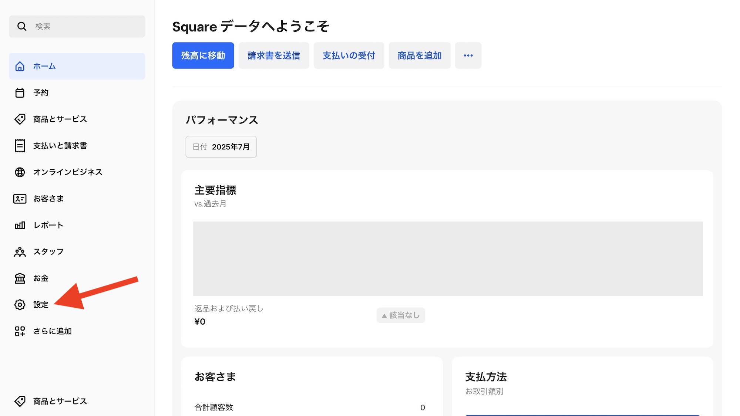Screen dimensions: 740x416
Task: Click the 支払方法 card heading
Action: point(486,377)
